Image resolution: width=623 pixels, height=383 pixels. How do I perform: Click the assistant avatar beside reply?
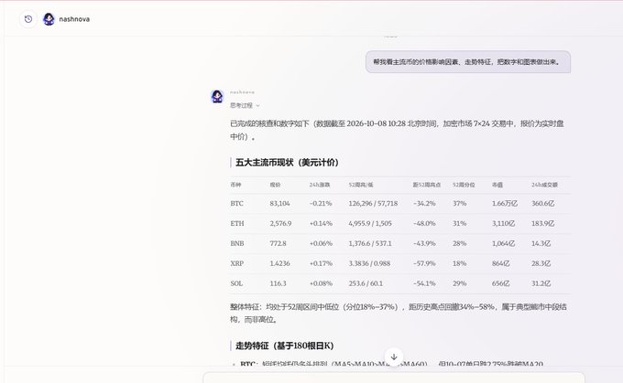217,96
